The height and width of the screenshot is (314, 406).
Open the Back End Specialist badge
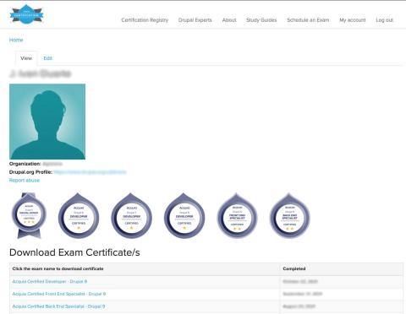[289, 215]
